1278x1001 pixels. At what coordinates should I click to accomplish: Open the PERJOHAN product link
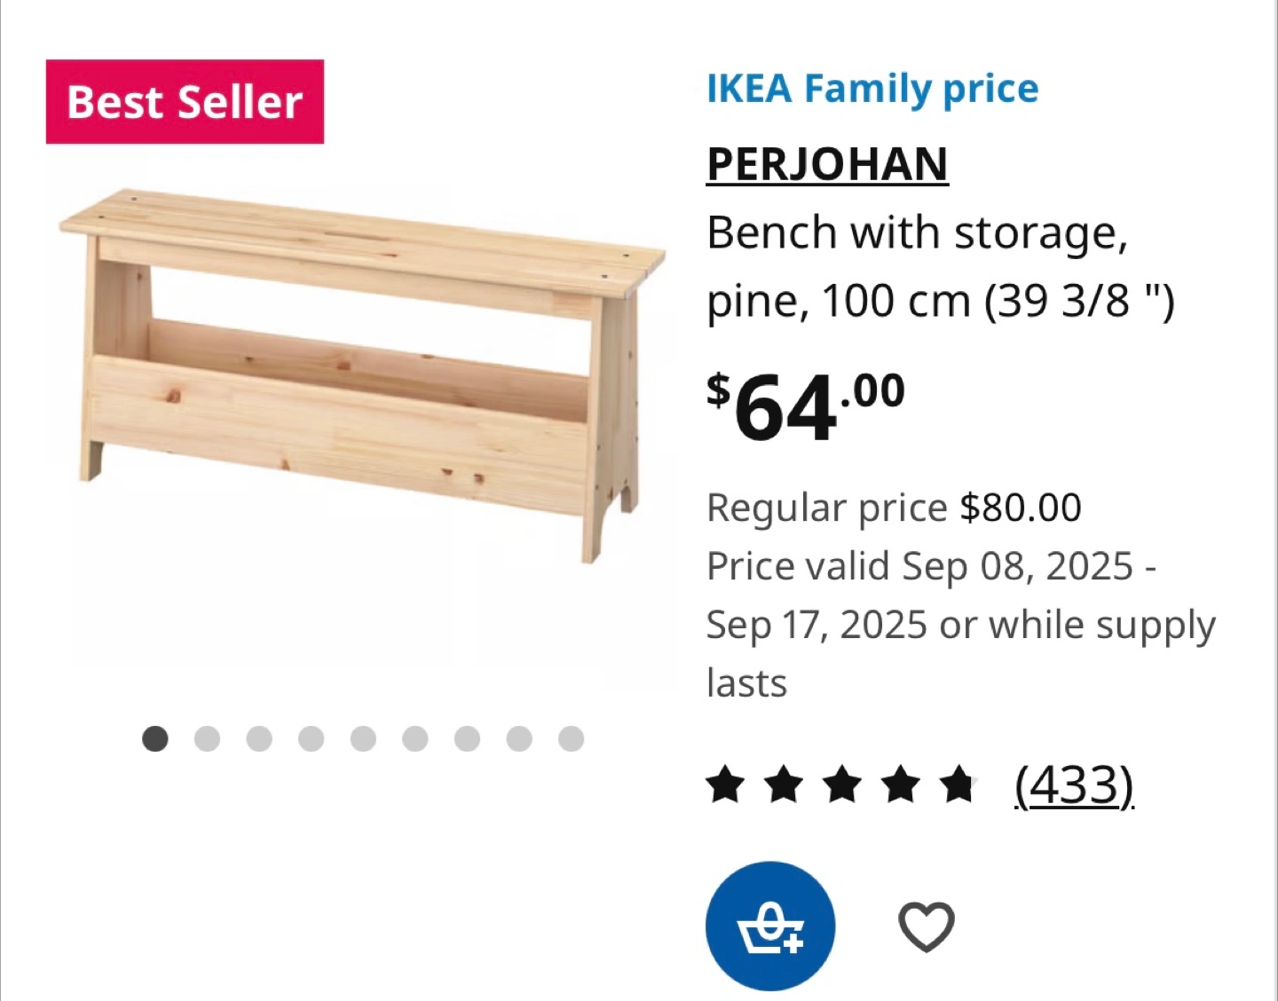(827, 164)
